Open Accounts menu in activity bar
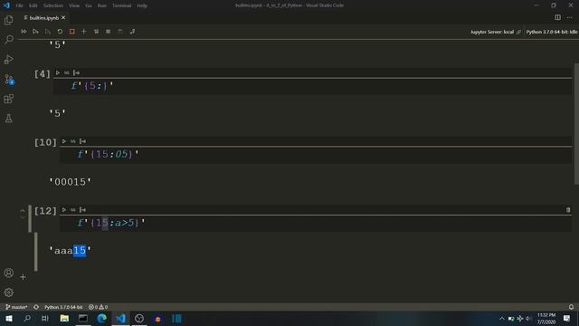The height and width of the screenshot is (326, 579). [x=8, y=273]
